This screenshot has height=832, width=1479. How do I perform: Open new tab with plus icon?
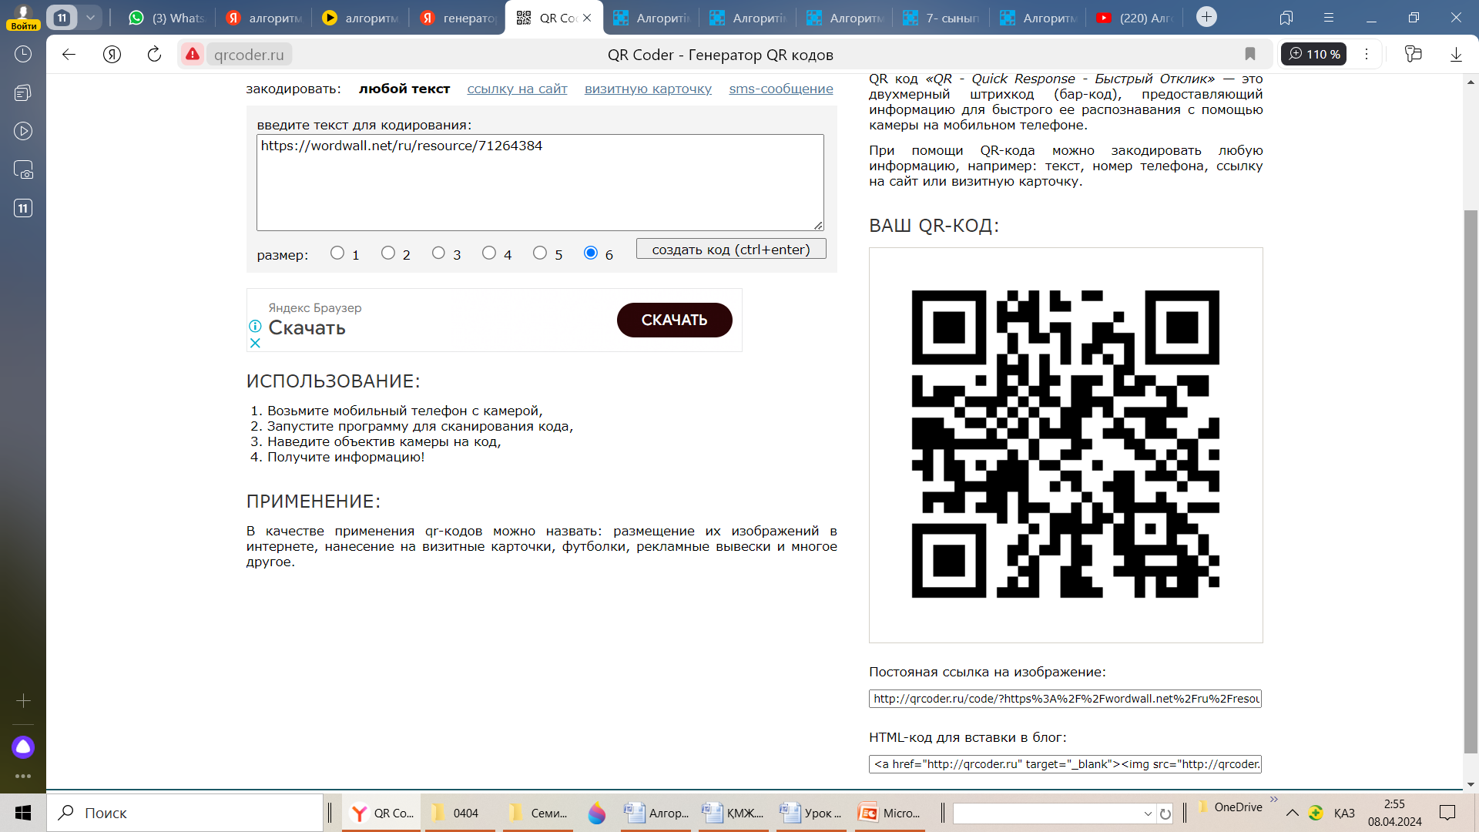pyautogui.click(x=1206, y=17)
